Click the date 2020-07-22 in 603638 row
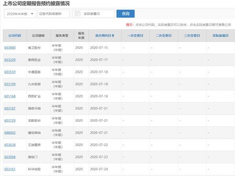235x176 pixels. tap(99, 145)
